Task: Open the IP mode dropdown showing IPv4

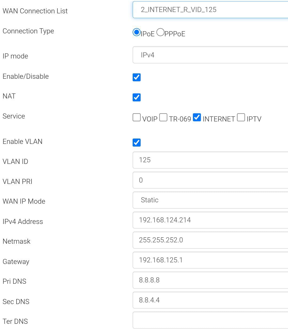Action: pos(210,55)
